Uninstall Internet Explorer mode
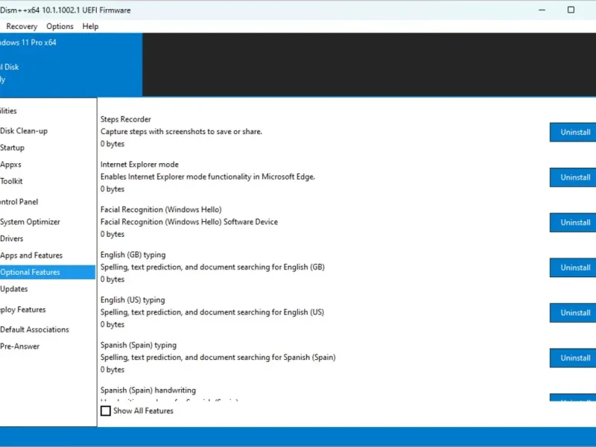Screen dimensions: 596x447 573,177
